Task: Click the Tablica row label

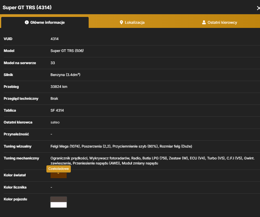Action: (x=10, y=110)
